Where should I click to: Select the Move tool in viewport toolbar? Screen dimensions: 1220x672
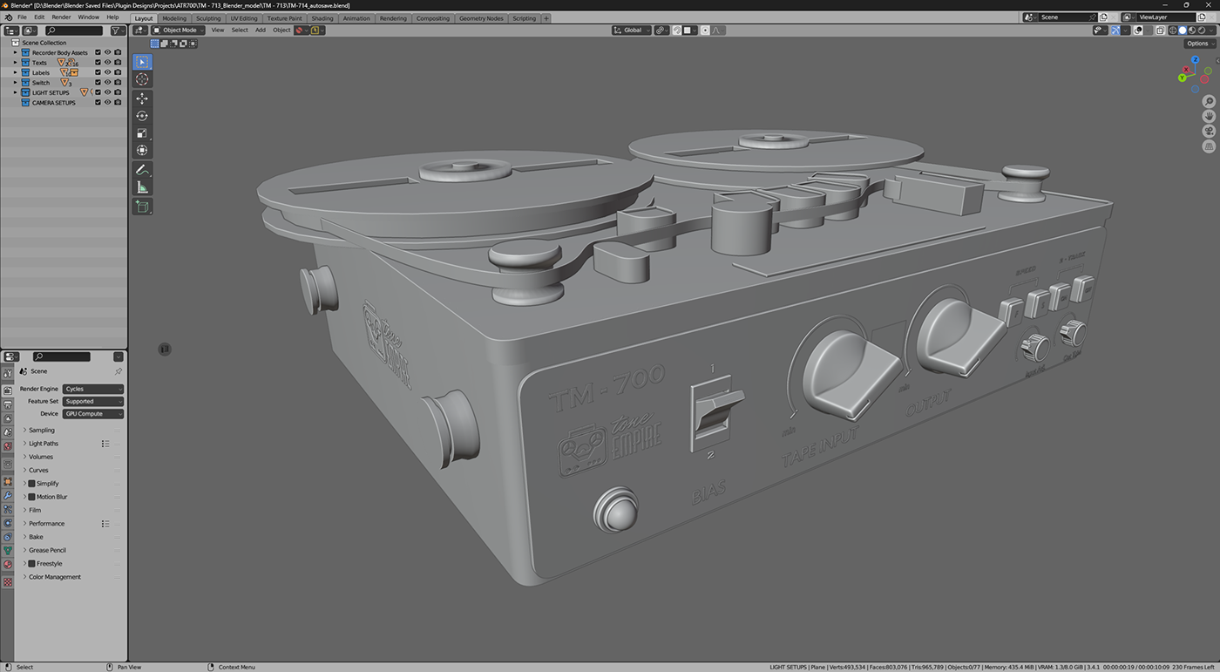tap(142, 98)
